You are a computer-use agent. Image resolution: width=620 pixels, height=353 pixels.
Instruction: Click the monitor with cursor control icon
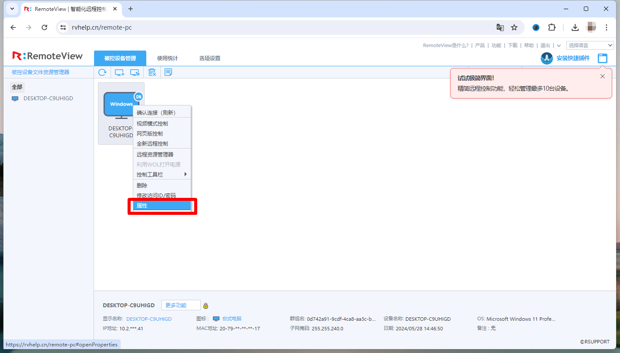pos(135,72)
